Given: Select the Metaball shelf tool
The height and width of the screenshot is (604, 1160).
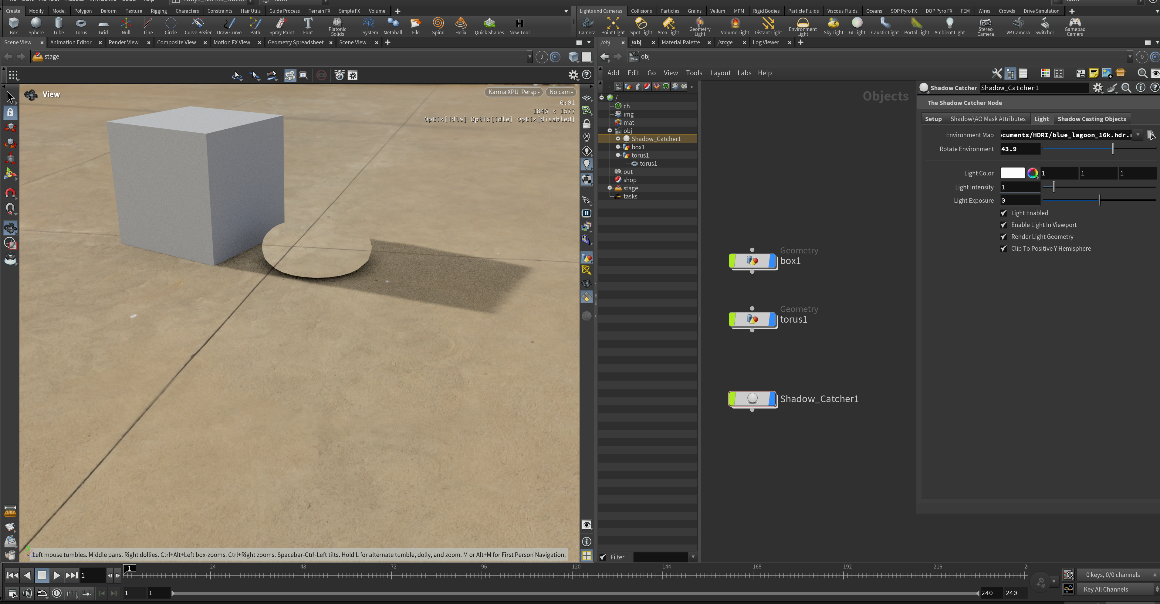Looking at the screenshot, I should [x=393, y=26].
